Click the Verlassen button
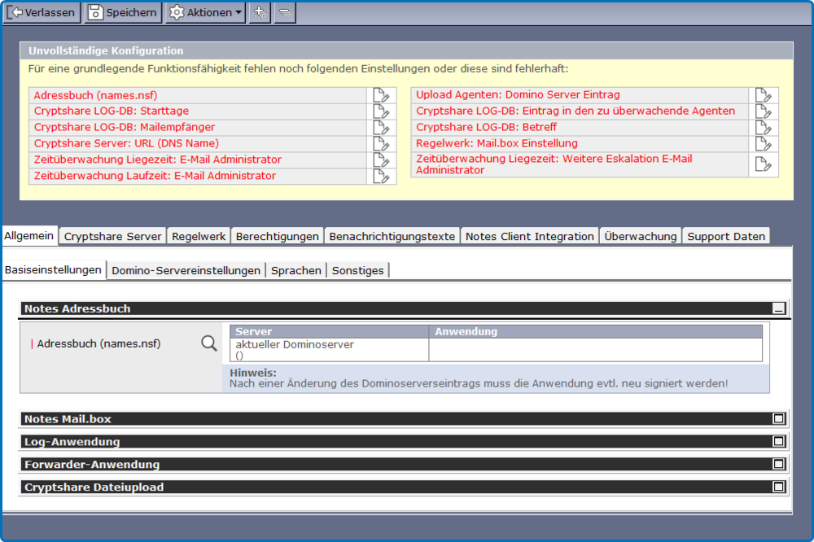 (x=42, y=12)
